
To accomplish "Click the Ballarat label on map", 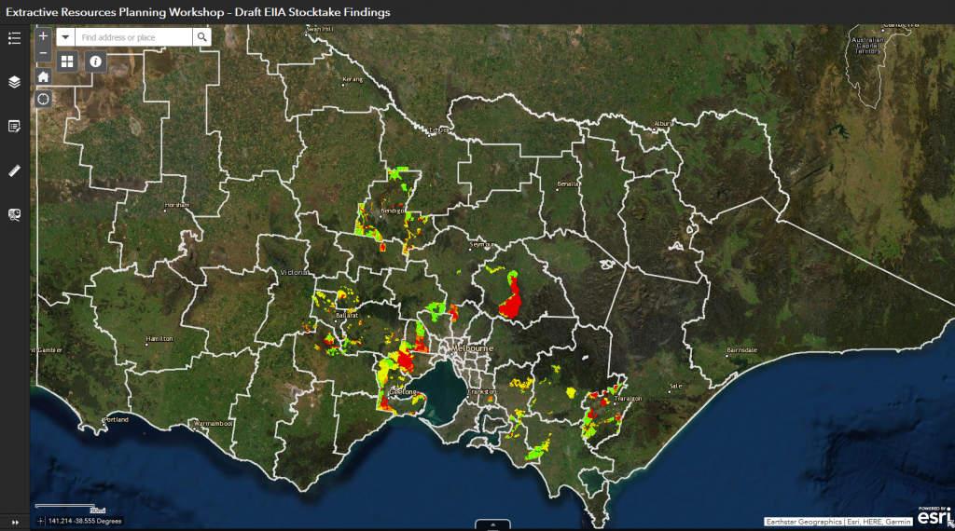I will tap(347, 316).
